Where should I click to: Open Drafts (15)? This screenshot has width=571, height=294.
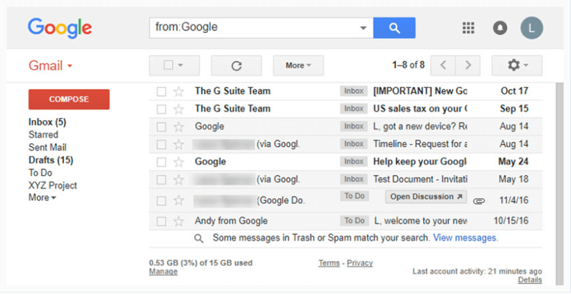pos(50,160)
